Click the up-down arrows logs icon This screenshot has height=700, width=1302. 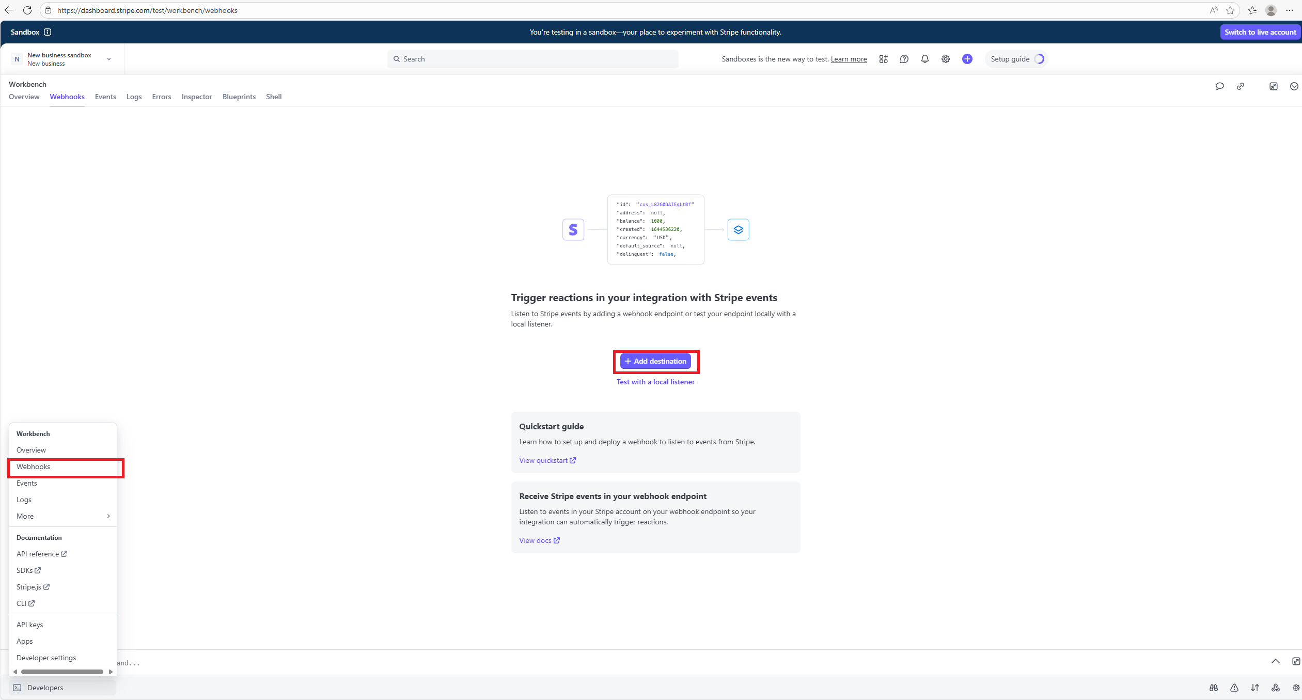pyautogui.click(x=1254, y=688)
